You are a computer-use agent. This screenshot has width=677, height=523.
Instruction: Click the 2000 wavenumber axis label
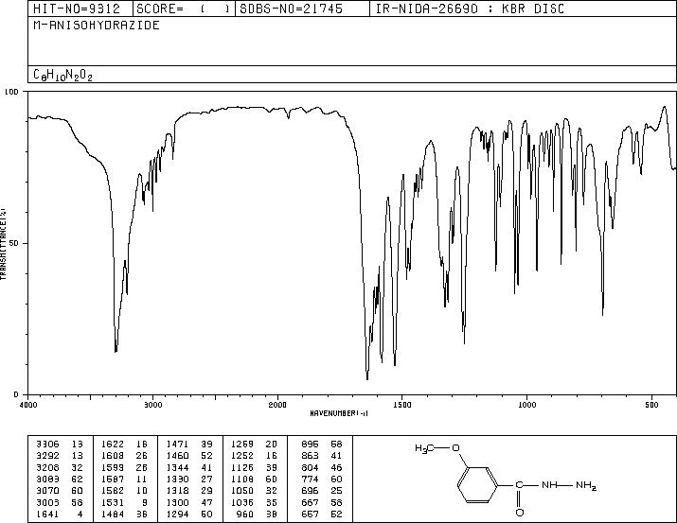(277, 405)
